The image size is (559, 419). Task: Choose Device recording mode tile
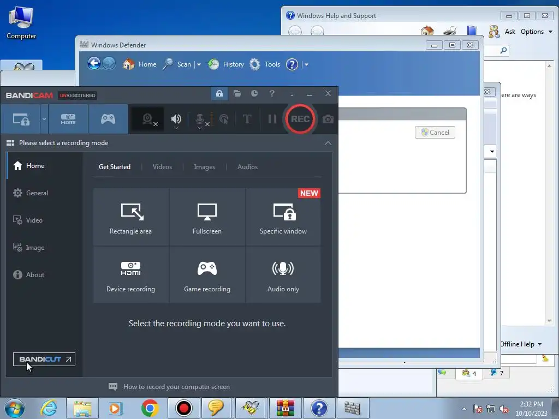click(131, 275)
